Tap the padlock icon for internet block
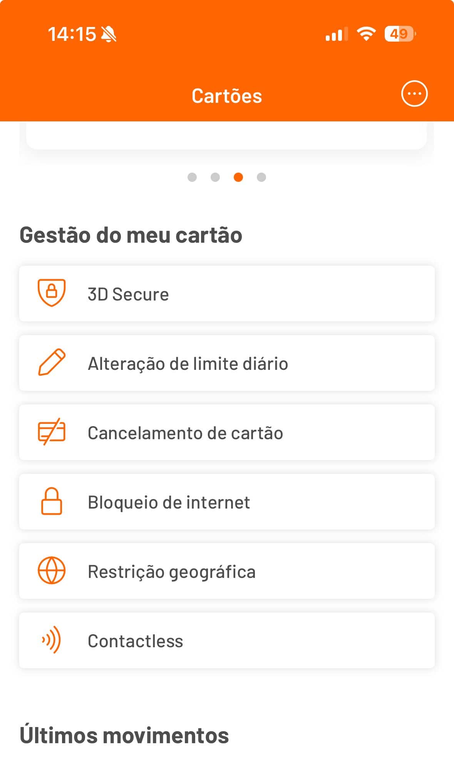454x759 pixels. (x=52, y=501)
